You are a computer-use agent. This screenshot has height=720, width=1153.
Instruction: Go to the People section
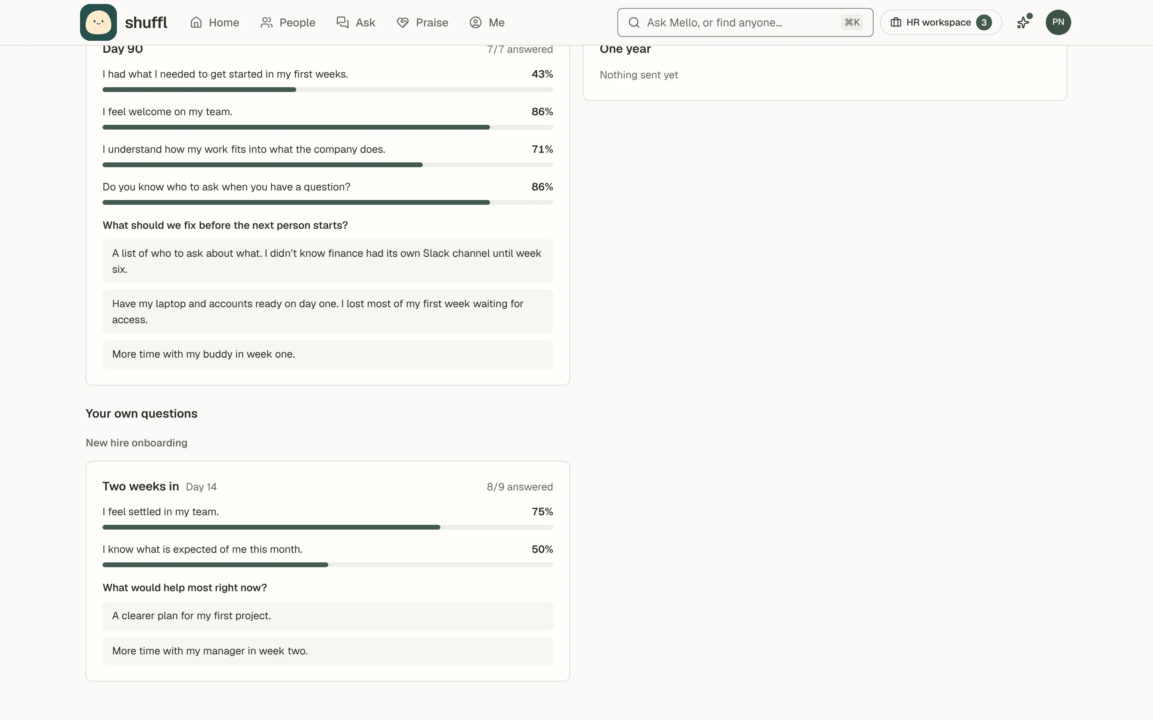(x=288, y=22)
